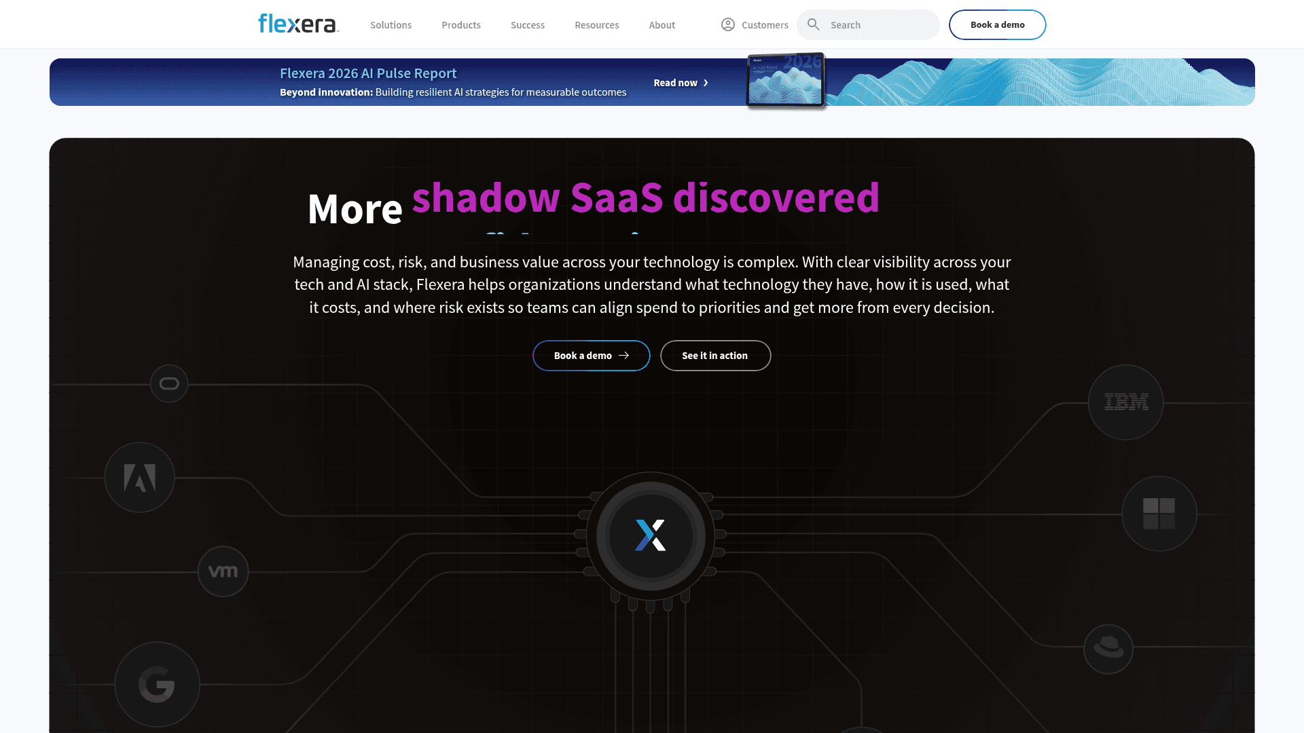The height and width of the screenshot is (733, 1304).
Task: Click the hero Book a demo button
Action: coord(591,356)
